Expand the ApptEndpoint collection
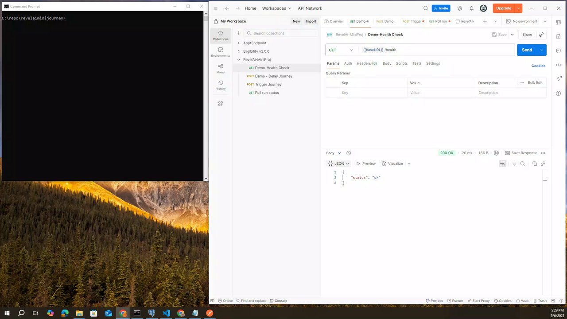 click(239, 43)
